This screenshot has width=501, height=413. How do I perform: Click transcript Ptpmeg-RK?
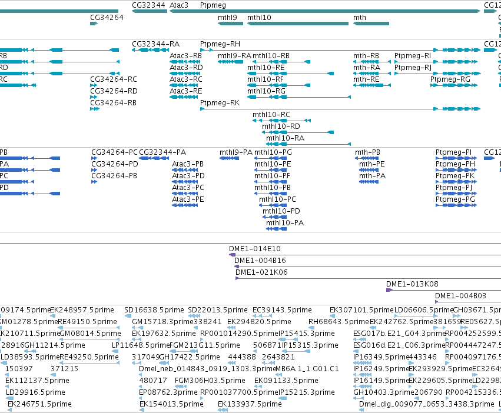coord(220,103)
